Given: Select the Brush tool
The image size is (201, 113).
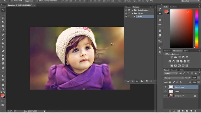Looking at the screenshot, I should [3, 39].
